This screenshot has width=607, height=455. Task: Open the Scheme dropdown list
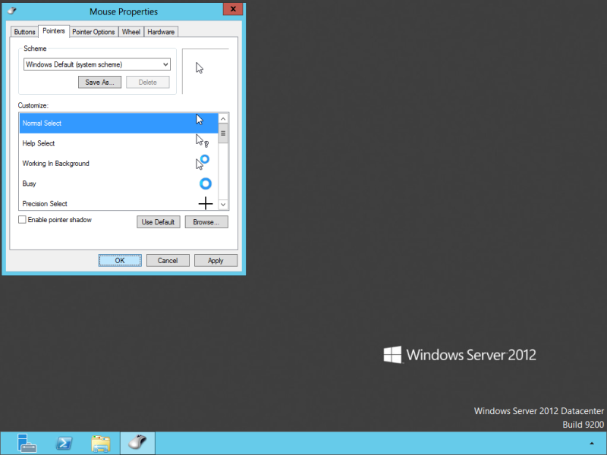pyautogui.click(x=165, y=64)
